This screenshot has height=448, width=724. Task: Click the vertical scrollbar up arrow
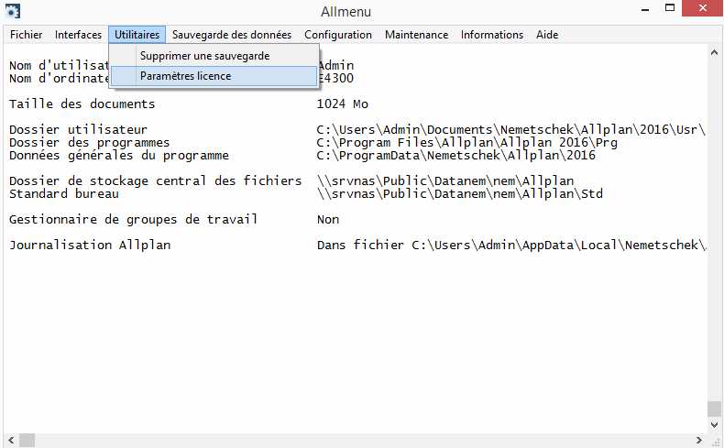point(714,52)
